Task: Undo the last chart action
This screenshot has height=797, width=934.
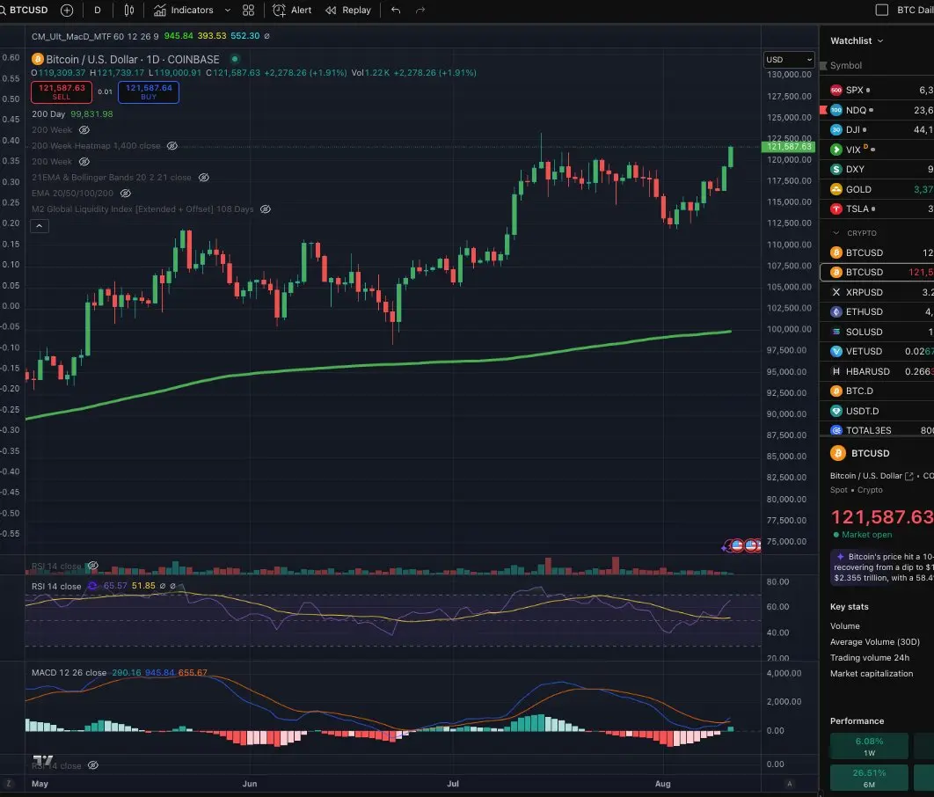Action: [x=396, y=11]
